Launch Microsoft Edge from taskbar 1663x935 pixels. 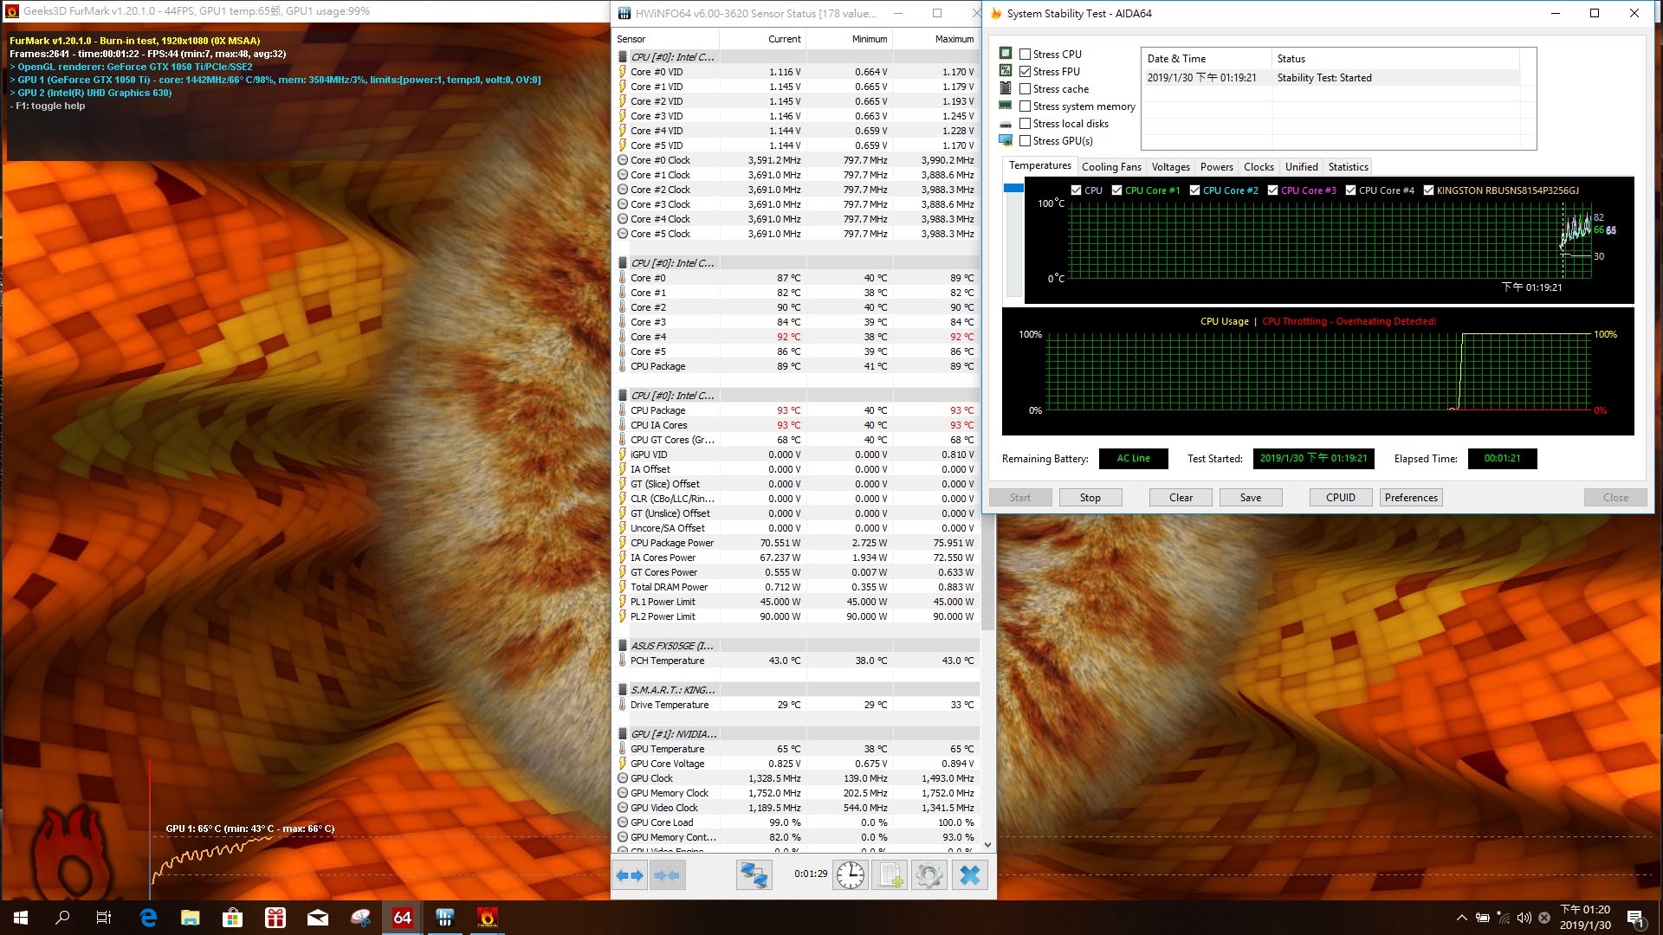coord(148,918)
